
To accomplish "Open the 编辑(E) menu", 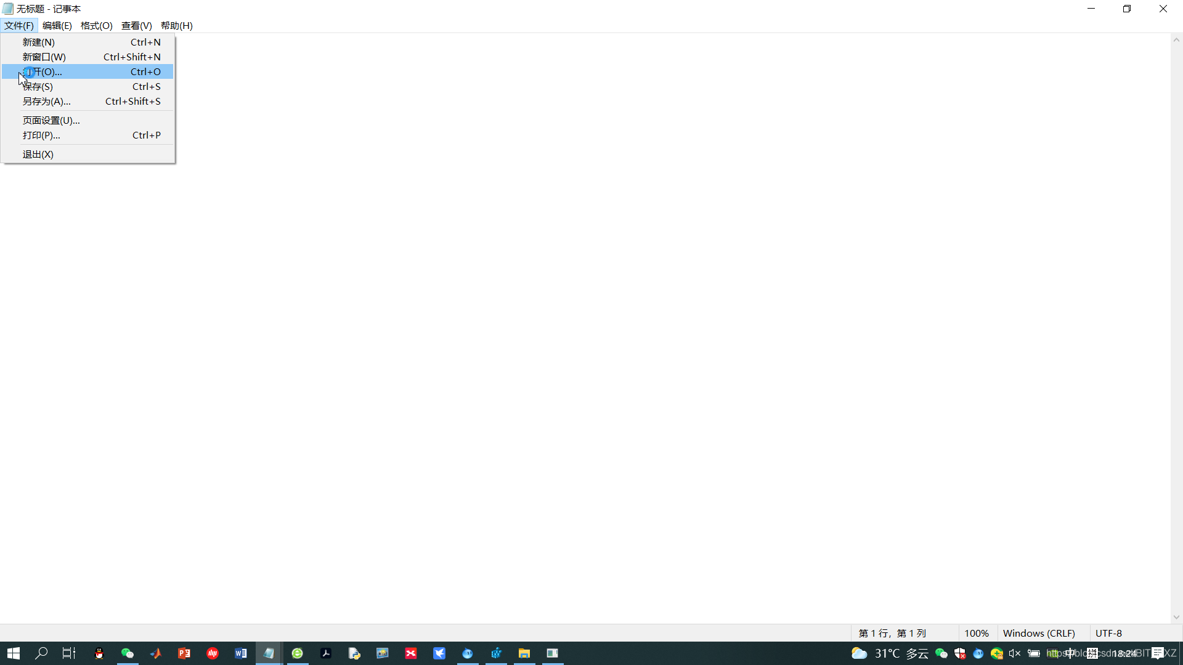I will (x=57, y=25).
